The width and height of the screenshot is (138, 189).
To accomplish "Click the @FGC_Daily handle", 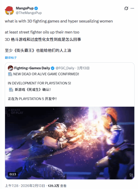I will click(x=65, y=68).
